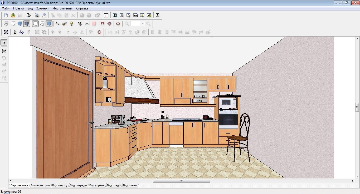
Task: Open the Инструменты menu
Action: pyautogui.click(x=62, y=8)
